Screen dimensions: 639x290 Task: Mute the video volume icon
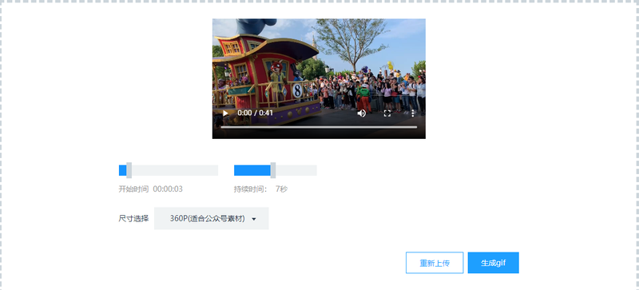coord(362,113)
